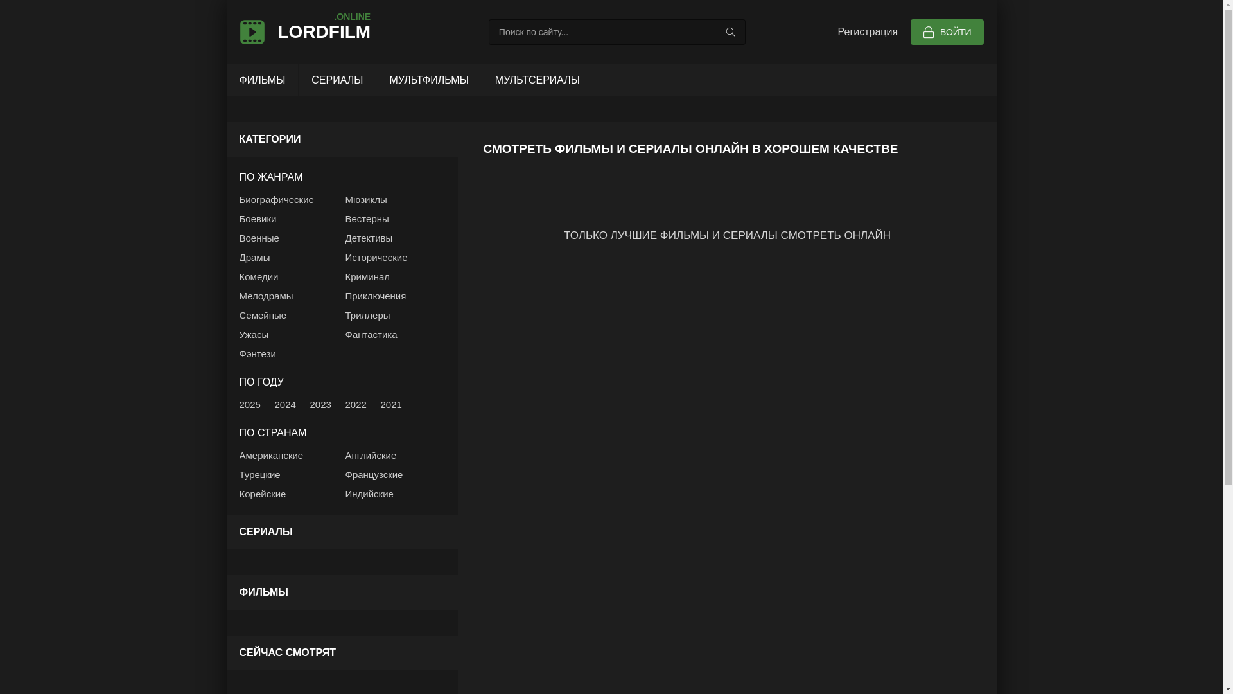Select the Боевики genre link
The height and width of the screenshot is (694, 1233).
258,219
